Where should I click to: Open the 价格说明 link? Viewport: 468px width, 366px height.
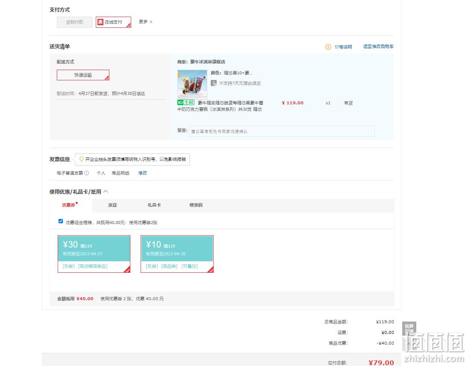click(343, 47)
